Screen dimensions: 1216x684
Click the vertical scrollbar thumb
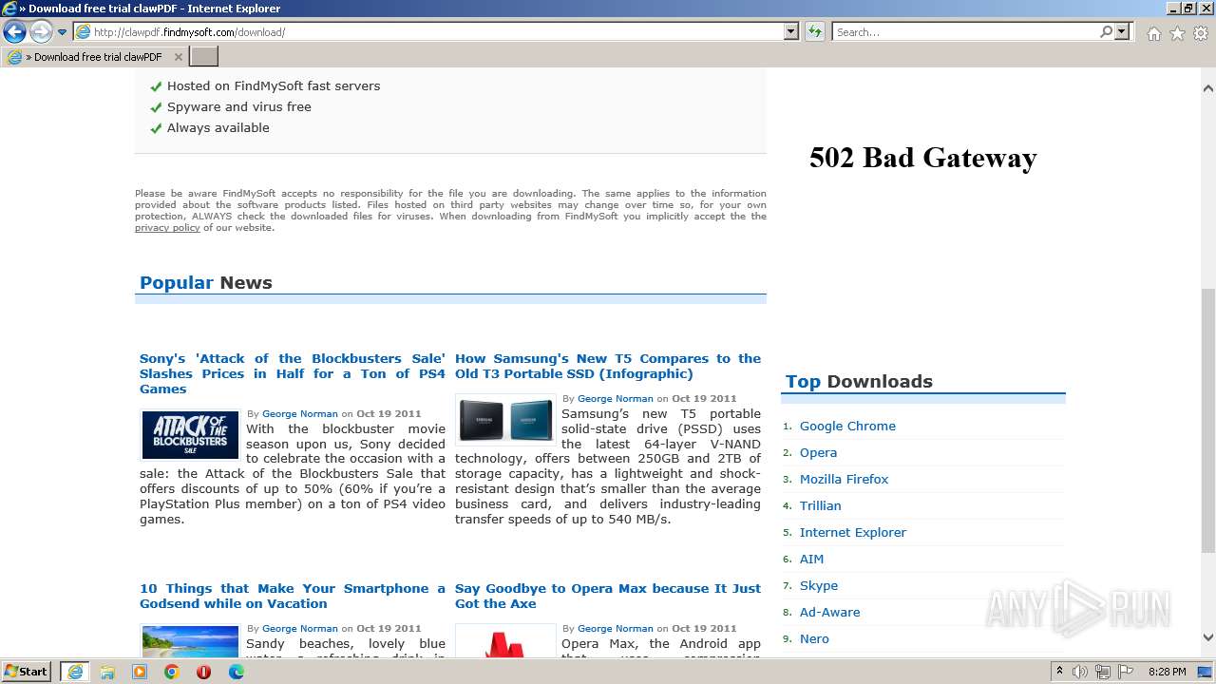(x=1208, y=421)
